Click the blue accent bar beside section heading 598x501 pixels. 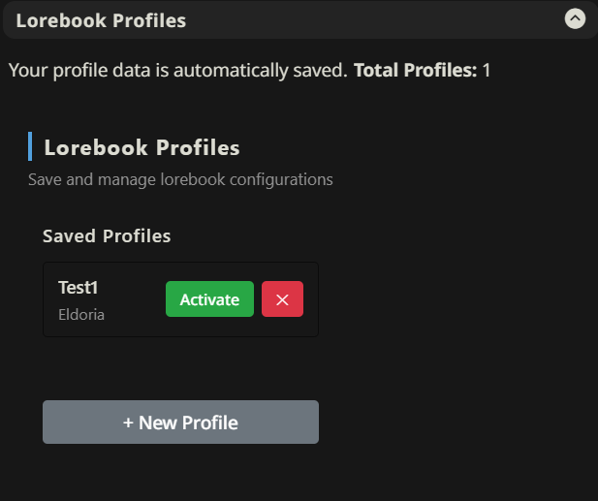pyautogui.click(x=30, y=146)
